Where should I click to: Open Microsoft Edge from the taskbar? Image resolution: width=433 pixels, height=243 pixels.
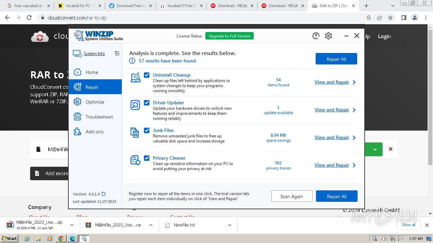point(72,239)
